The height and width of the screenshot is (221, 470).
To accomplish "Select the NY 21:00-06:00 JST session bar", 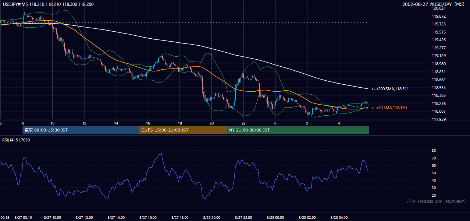I will tap(298, 130).
